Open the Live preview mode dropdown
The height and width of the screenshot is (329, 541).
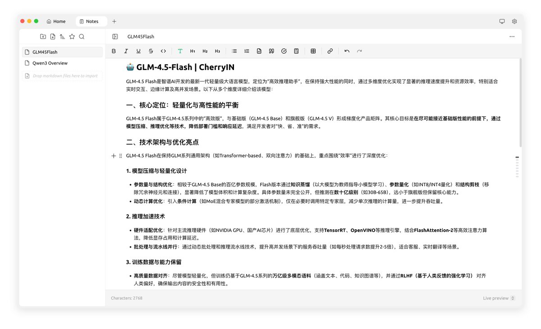[499, 298]
